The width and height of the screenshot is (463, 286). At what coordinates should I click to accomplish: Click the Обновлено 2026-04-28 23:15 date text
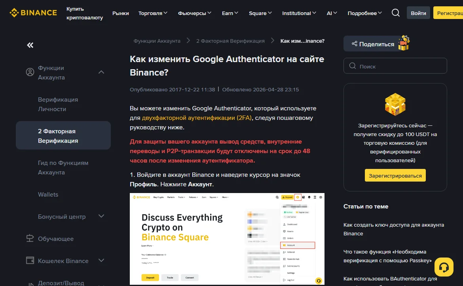point(260,89)
